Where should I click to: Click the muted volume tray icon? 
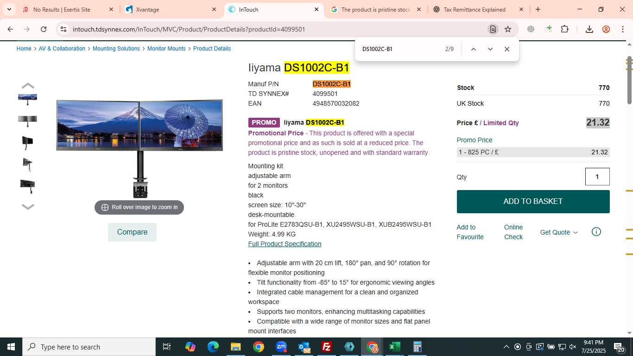tap(573, 347)
